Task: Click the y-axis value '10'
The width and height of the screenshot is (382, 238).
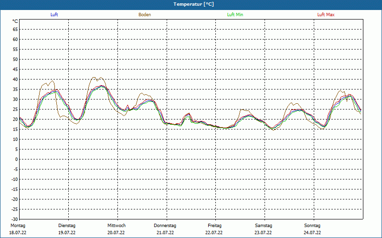Action: point(15,139)
